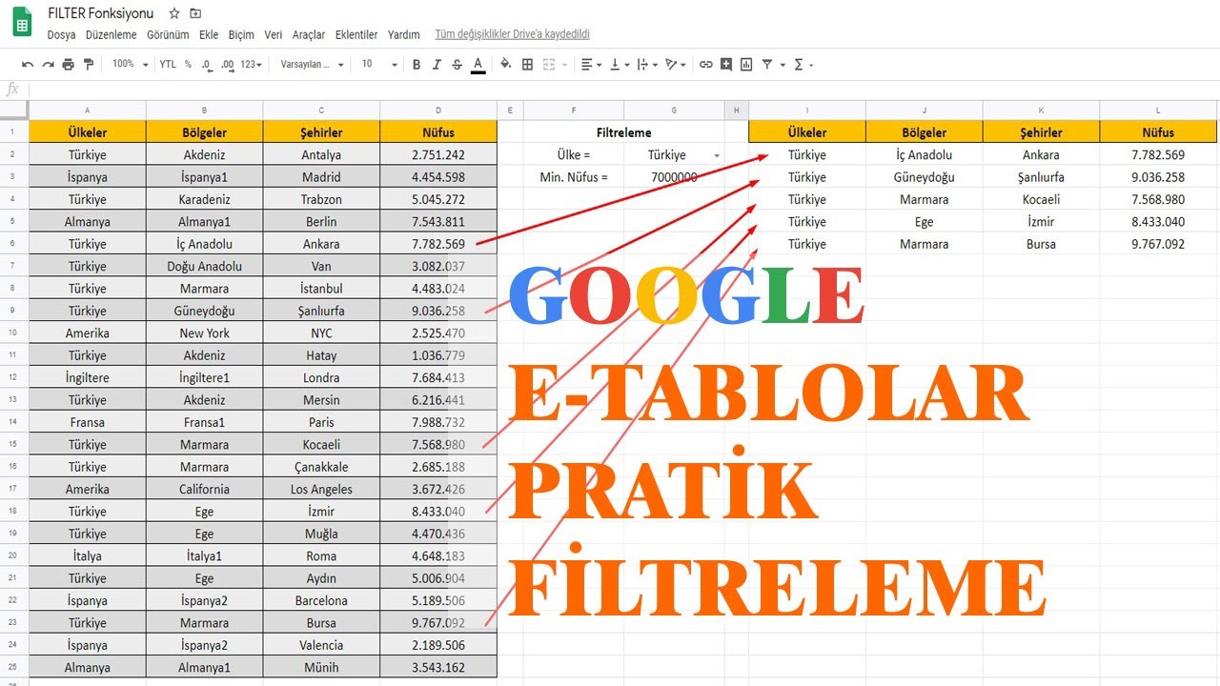This screenshot has width=1220, height=686.
Task: Star the FILTER Fonksiyonu document
Action: [x=174, y=14]
